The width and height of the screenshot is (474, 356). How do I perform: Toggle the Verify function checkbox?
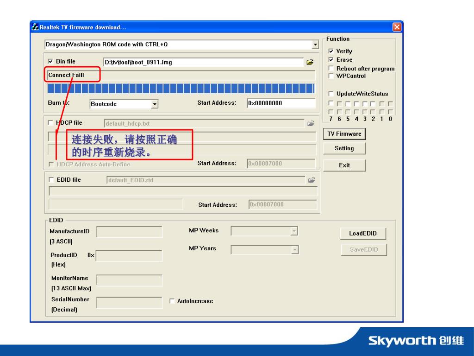pos(331,51)
